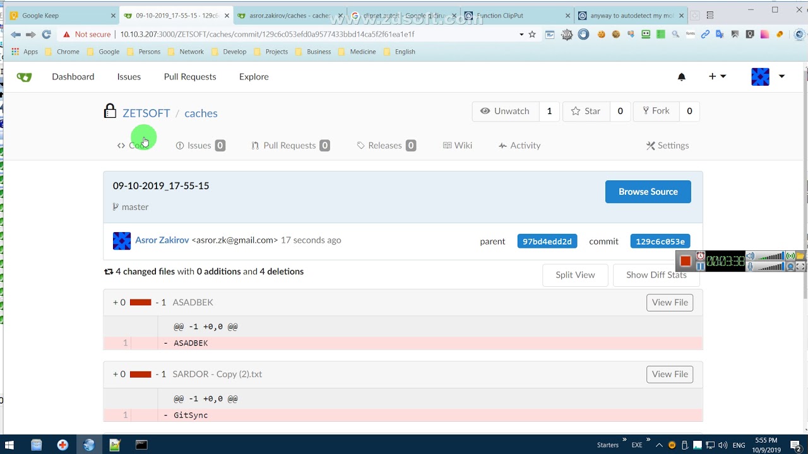The image size is (808, 454).
Task: Switch to the repository Issues tab
Action: point(200,145)
